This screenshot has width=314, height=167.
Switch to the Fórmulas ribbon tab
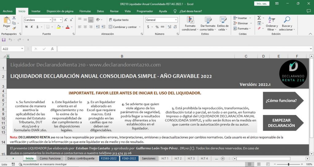(x=85, y=11)
